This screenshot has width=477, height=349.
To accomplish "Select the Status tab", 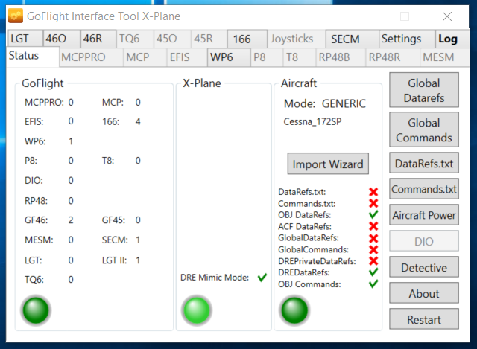I will [33, 57].
